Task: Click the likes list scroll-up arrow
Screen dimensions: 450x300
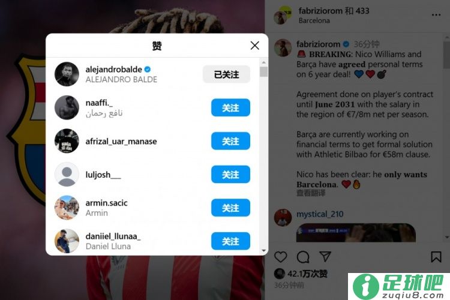Action: tap(264, 62)
